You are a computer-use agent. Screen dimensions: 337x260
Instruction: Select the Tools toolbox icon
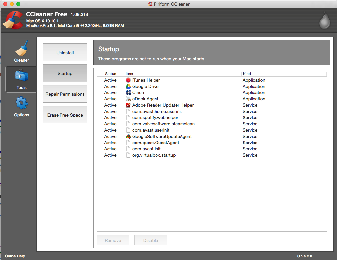click(21, 75)
